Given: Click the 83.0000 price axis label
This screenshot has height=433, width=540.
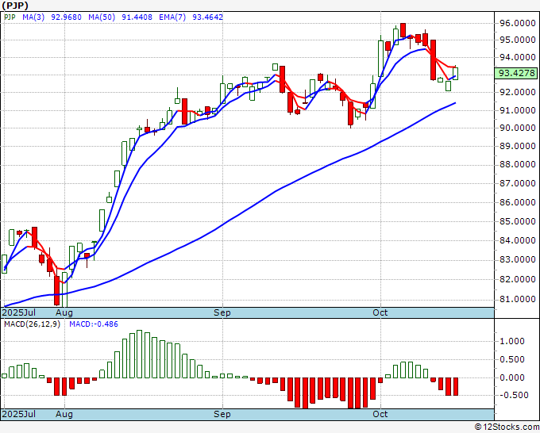Looking at the screenshot, I should pos(518,259).
